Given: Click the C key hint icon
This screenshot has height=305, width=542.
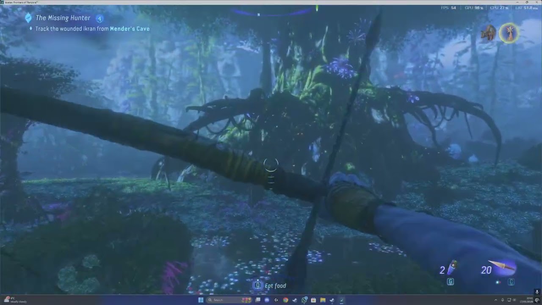Looking at the screenshot, I should [511, 282].
